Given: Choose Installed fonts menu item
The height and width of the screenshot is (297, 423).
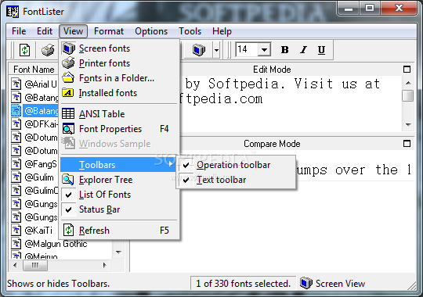Looking at the screenshot, I should (120, 93).
